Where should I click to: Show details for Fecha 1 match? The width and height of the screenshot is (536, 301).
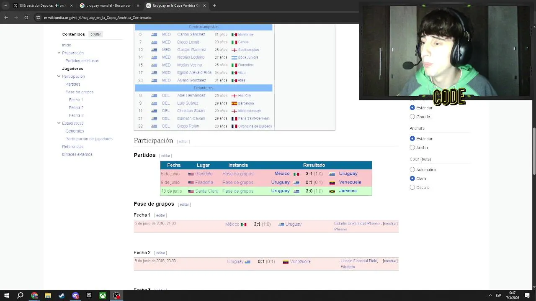click(390, 224)
